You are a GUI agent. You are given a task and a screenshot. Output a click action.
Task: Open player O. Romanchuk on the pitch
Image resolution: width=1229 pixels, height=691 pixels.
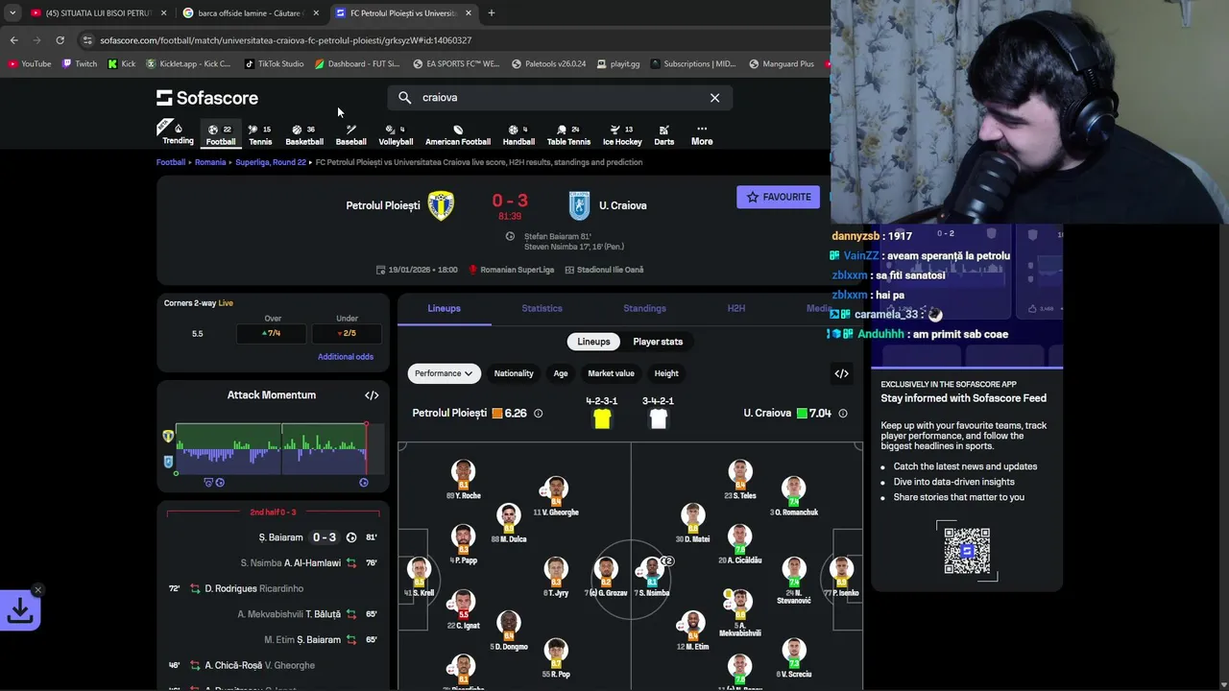click(793, 496)
